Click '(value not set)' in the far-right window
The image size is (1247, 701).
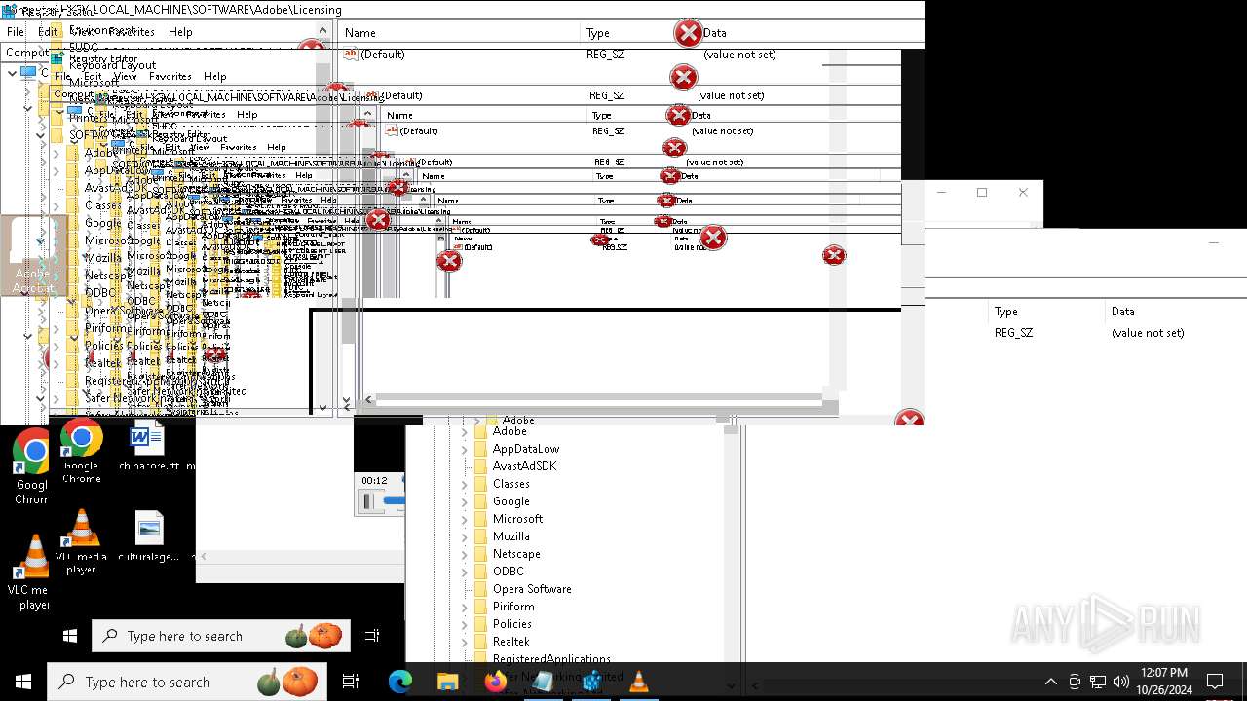[x=1148, y=333]
